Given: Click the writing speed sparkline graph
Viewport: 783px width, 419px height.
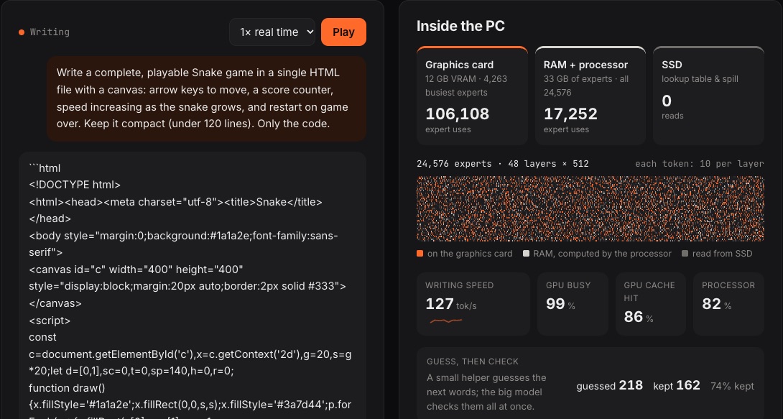Looking at the screenshot, I should pyautogui.click(x=446, y=321).
